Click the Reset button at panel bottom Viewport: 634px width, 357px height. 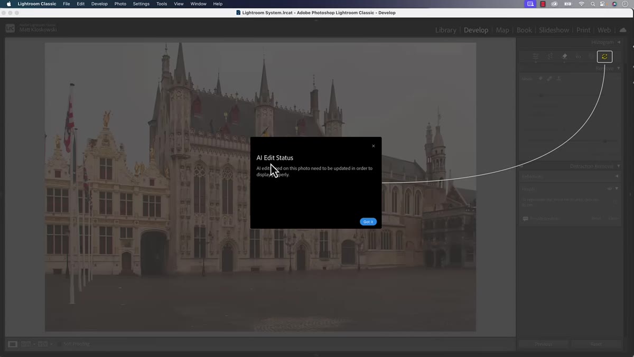pos(596,344)
